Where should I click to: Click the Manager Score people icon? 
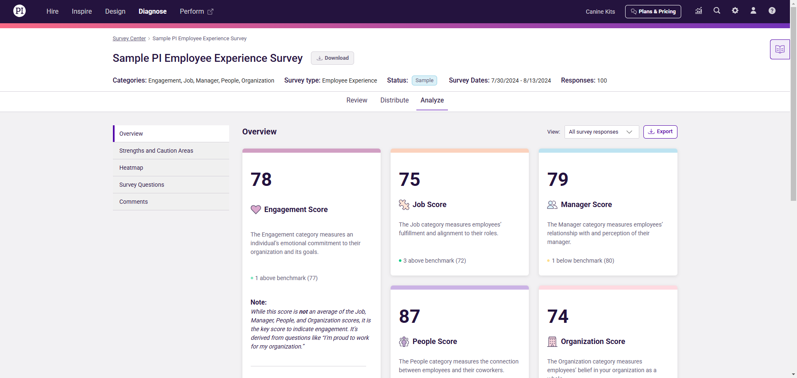click(x=552, y=205)
